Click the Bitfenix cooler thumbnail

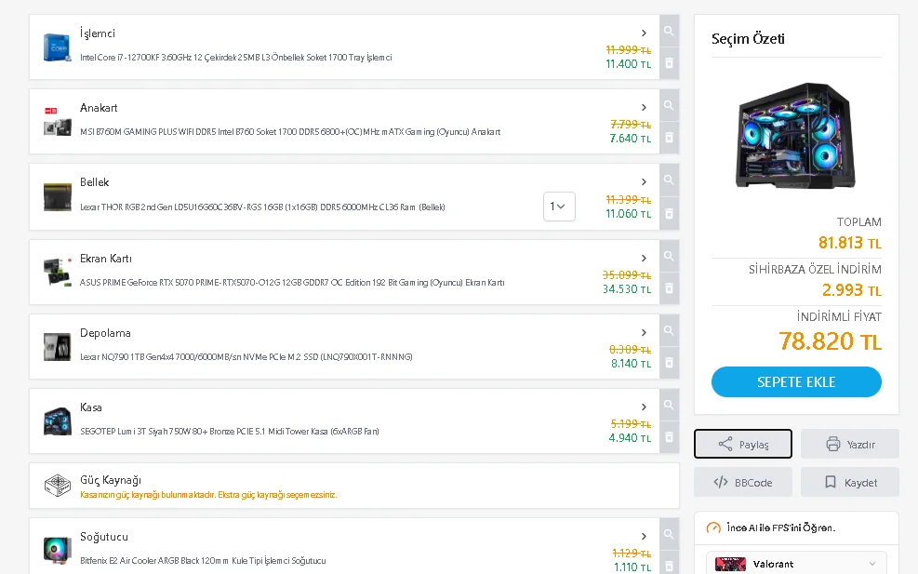(x=58, y=550)
